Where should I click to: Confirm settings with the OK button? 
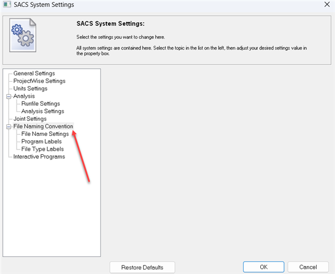tap(264, 267)
